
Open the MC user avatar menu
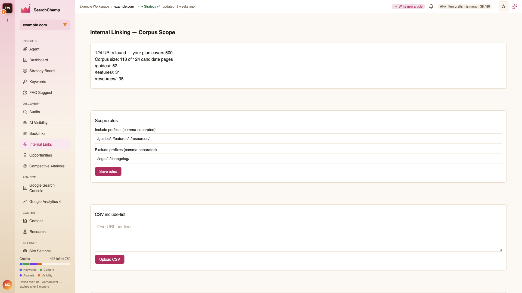(x=7, y=285)
